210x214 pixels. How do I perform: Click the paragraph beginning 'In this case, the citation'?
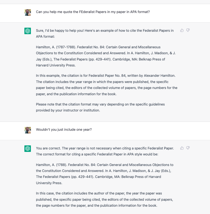[x=104, y=199]
